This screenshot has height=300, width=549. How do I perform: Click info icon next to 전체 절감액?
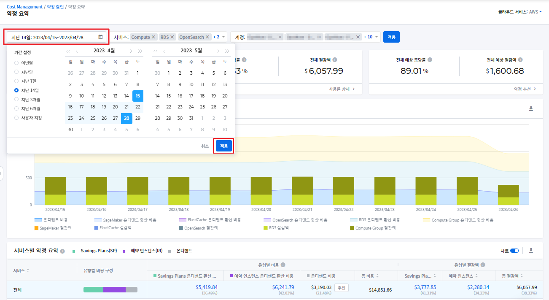click(x=335, y=60)
